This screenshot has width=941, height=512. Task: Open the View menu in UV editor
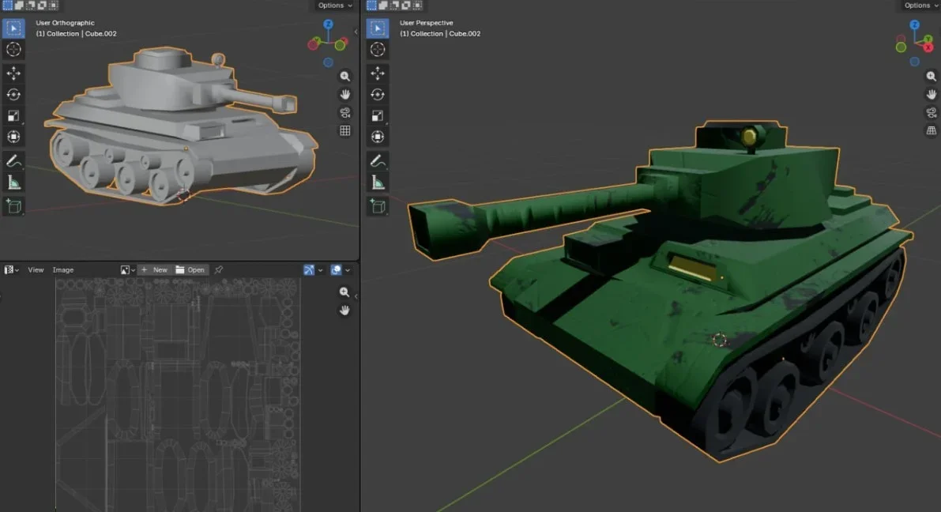(36, 270)
